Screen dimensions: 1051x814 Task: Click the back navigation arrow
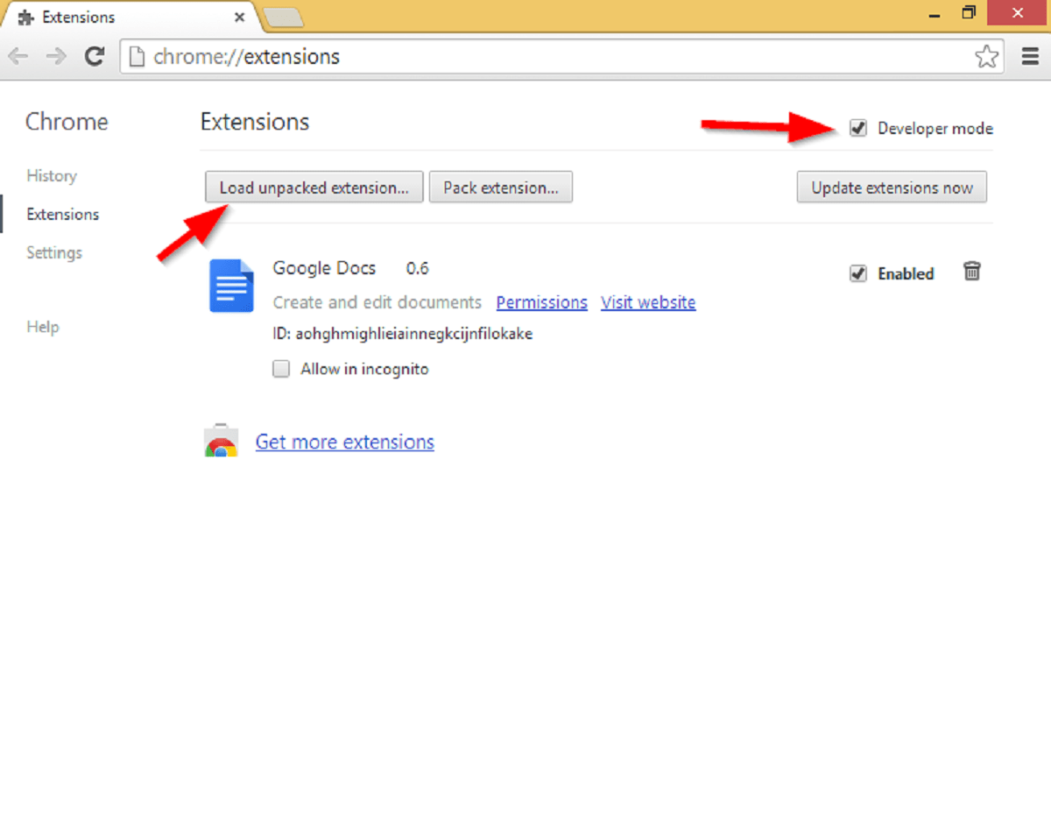coord(18,56)
